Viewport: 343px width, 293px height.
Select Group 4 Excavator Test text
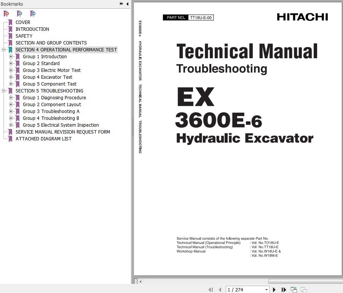[x=48, y=77]
